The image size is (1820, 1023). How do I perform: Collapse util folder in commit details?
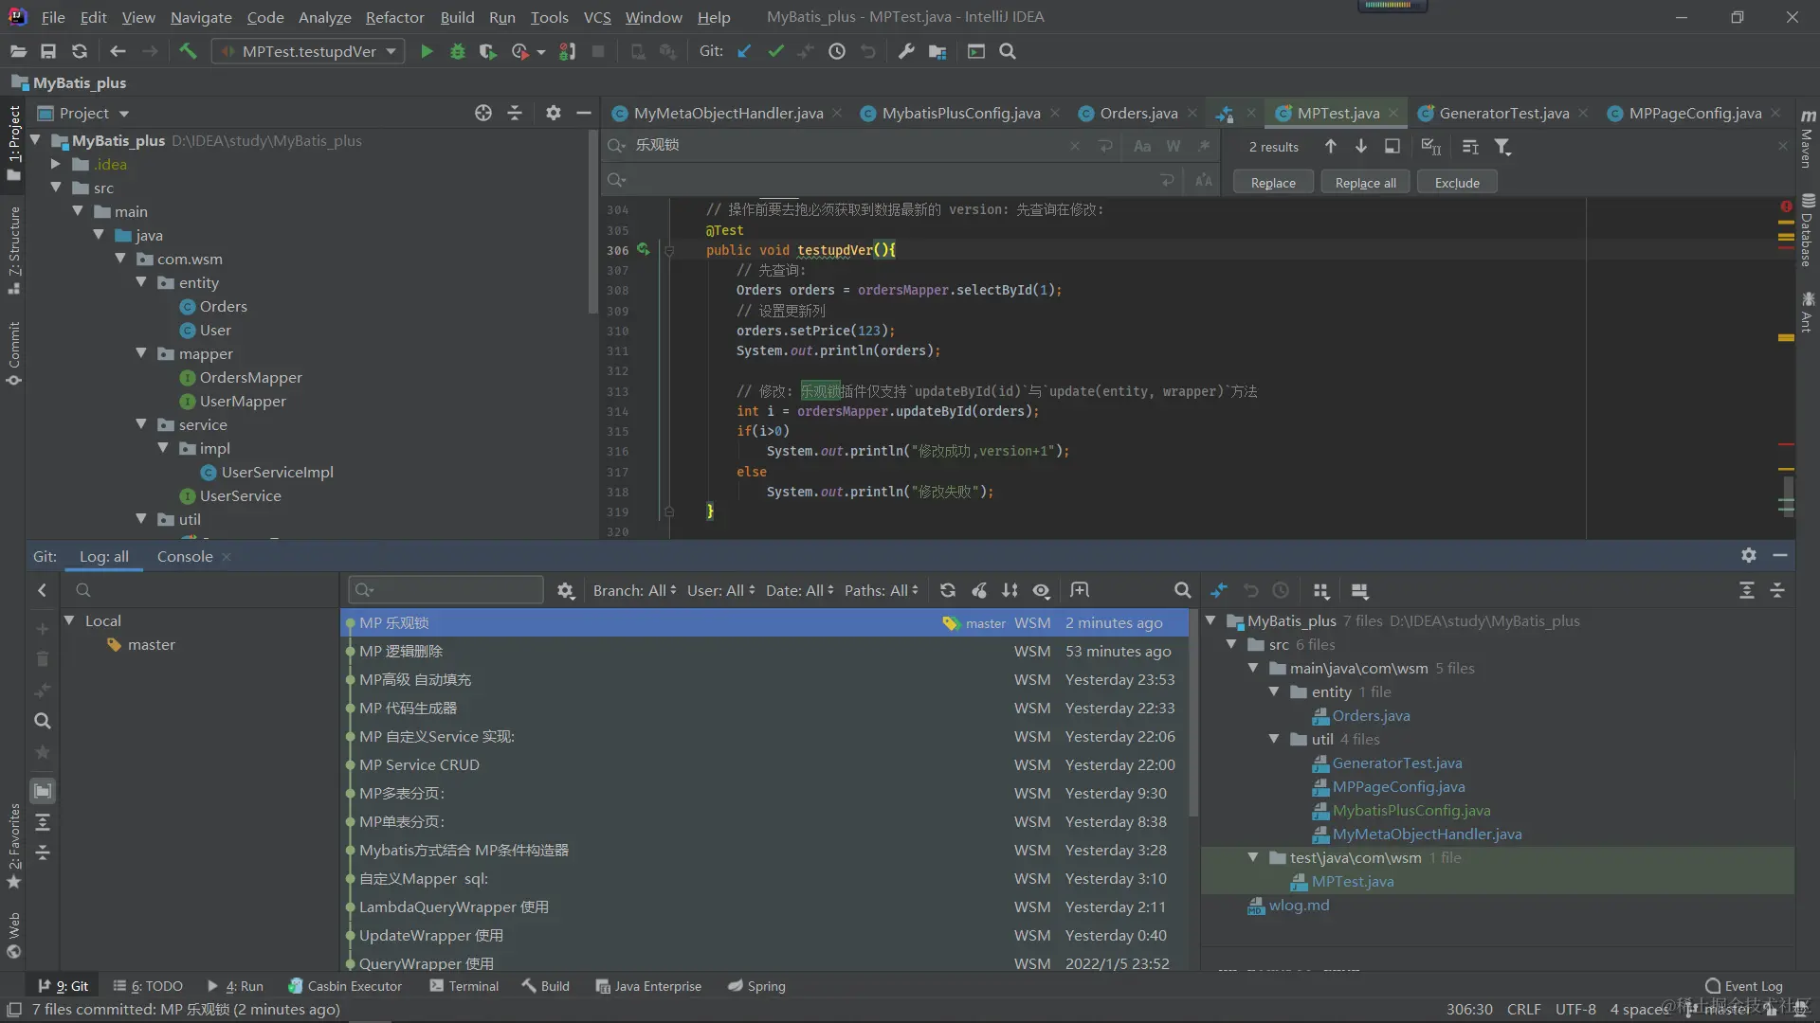[1274, 739]
